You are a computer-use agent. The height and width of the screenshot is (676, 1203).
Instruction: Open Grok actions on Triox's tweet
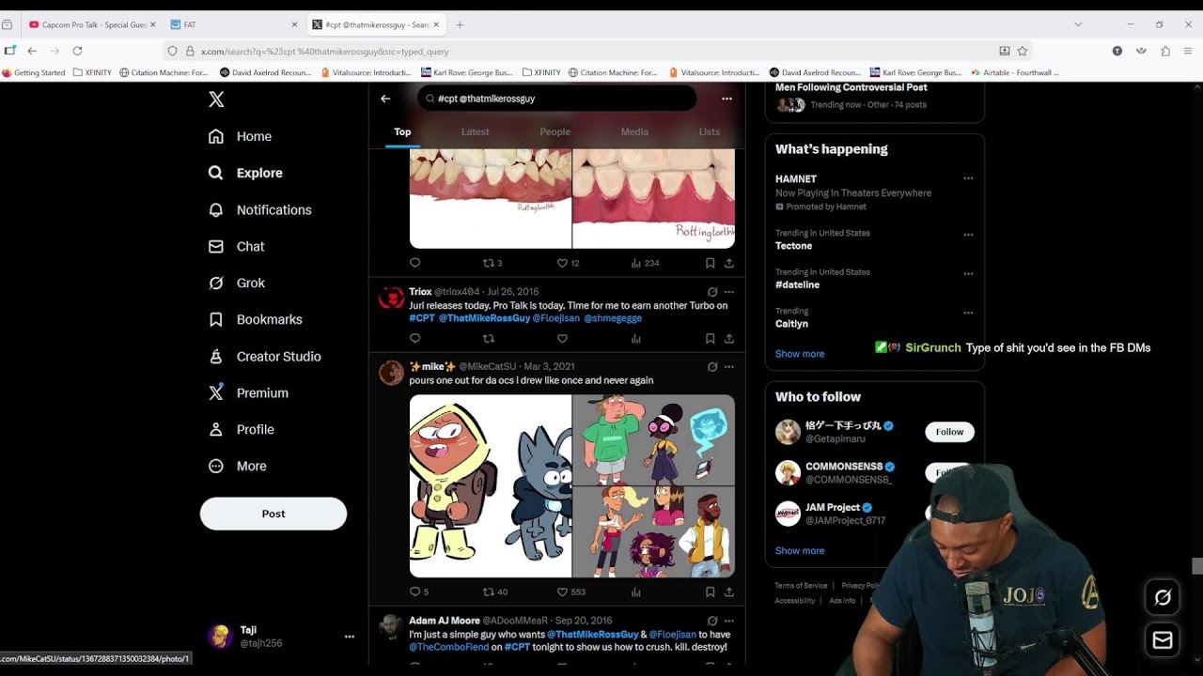[x=712, y=292]
